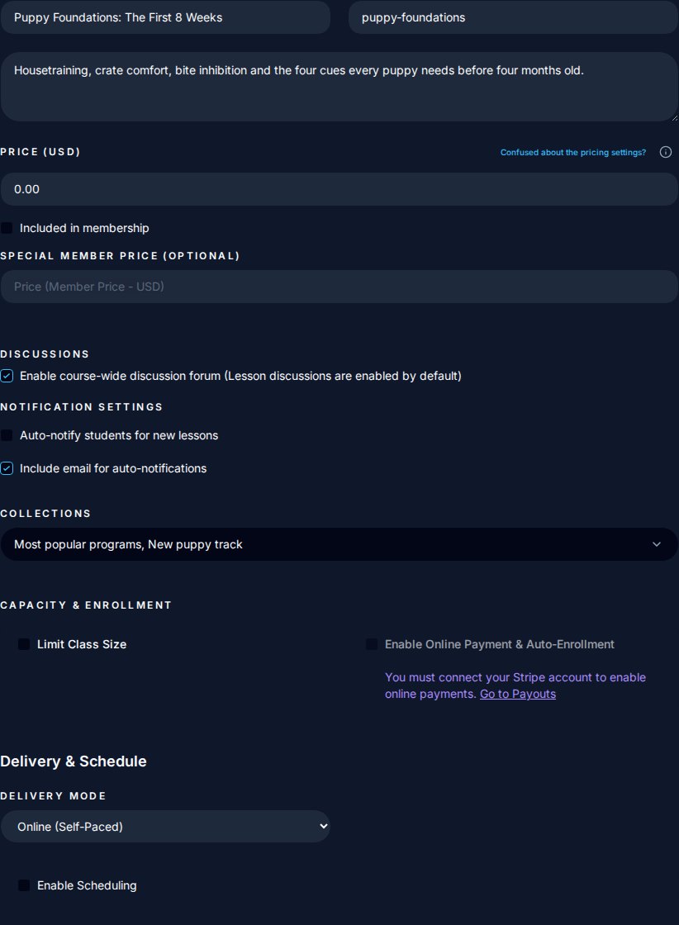Edit the course title Puppy Foundations field
Image resolution: width=679 pixels, height=925 pixels.
[165, 17]
